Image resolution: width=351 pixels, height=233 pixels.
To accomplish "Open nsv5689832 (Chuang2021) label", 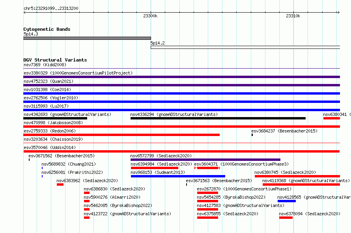I will [x=69, y=164].
